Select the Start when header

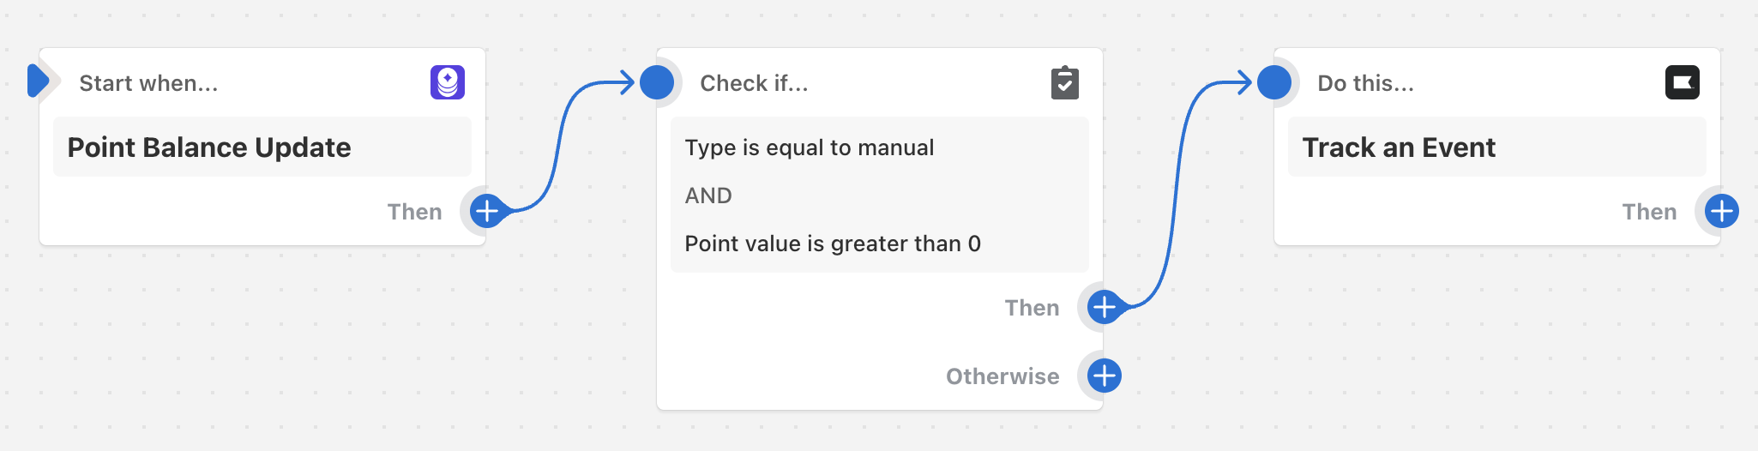click(x=149, y=83)
